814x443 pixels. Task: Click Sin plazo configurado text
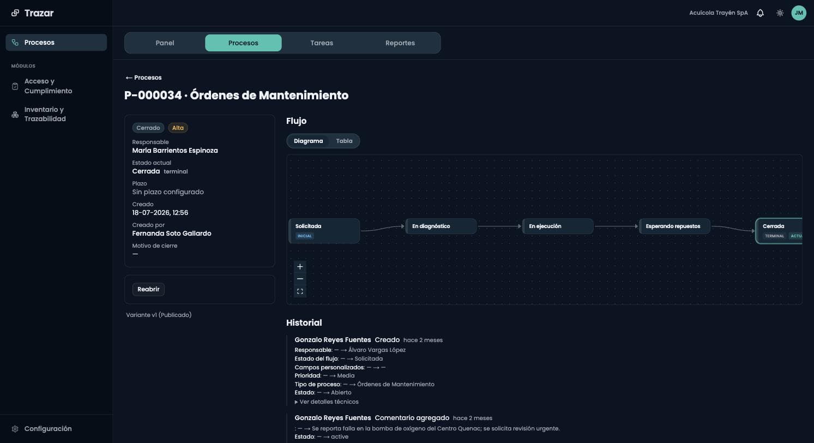[168, 192]
